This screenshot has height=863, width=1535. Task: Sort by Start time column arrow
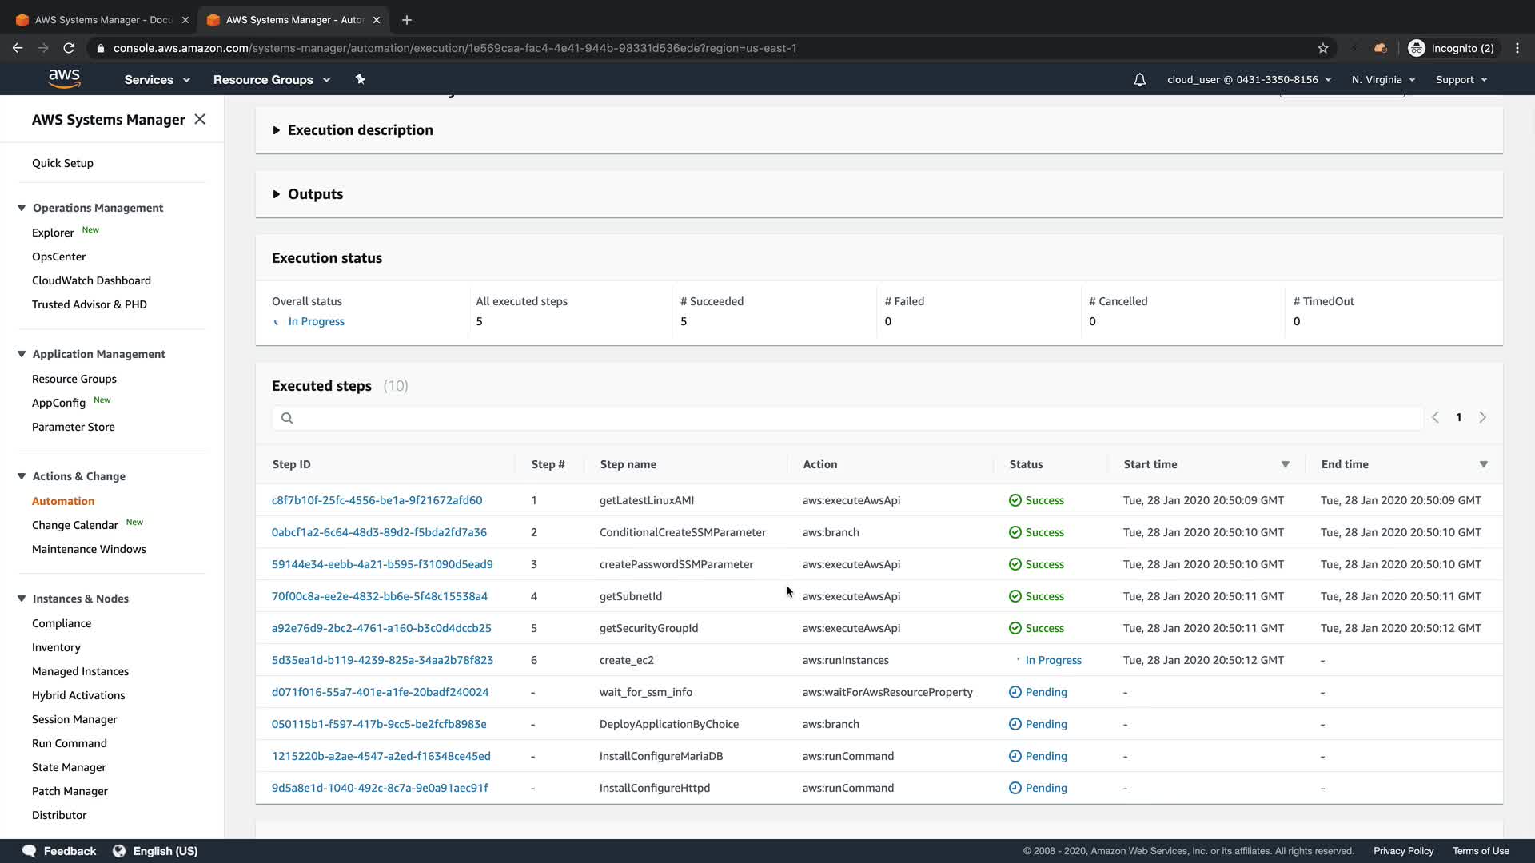tap(1285, 464)
